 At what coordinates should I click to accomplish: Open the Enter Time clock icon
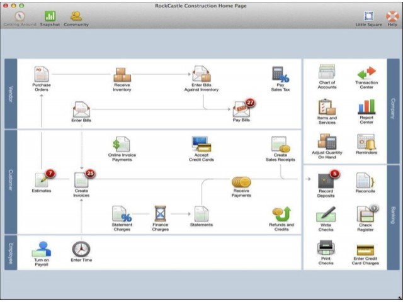(x=81, y=249)
